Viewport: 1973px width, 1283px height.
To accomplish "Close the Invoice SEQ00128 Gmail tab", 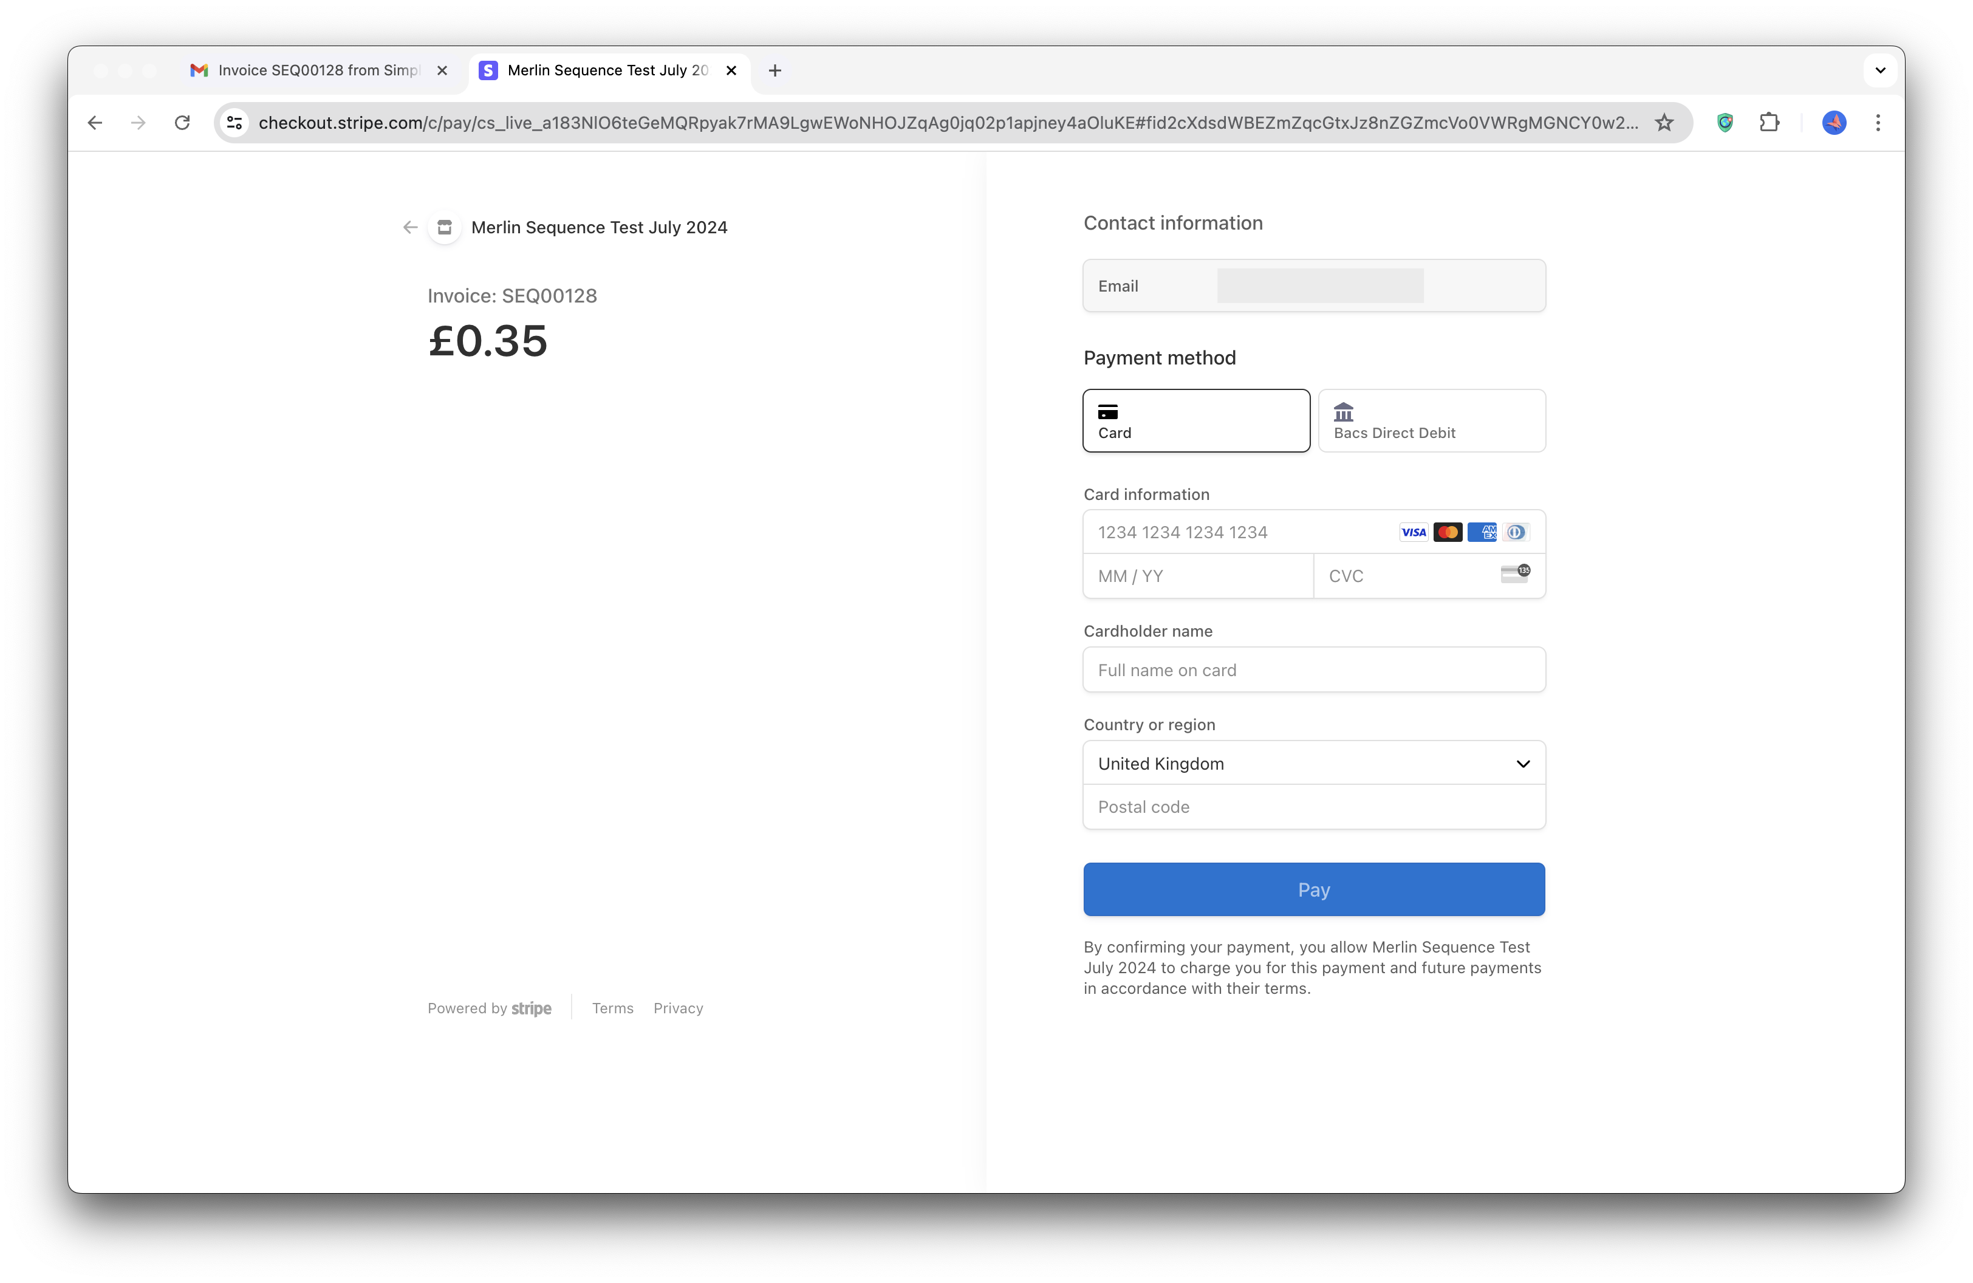I will pos(442,70).
